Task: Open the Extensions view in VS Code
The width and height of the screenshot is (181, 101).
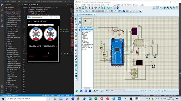Action: [x=2, y=26]
